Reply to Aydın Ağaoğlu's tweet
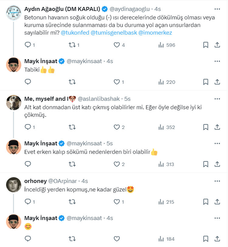Screen dimensions: 228x247 coord(28,45)
